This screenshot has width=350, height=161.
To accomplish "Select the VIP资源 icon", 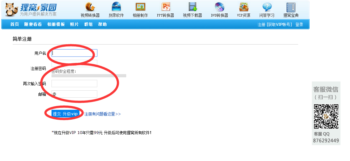I will [x=244, y=7].
